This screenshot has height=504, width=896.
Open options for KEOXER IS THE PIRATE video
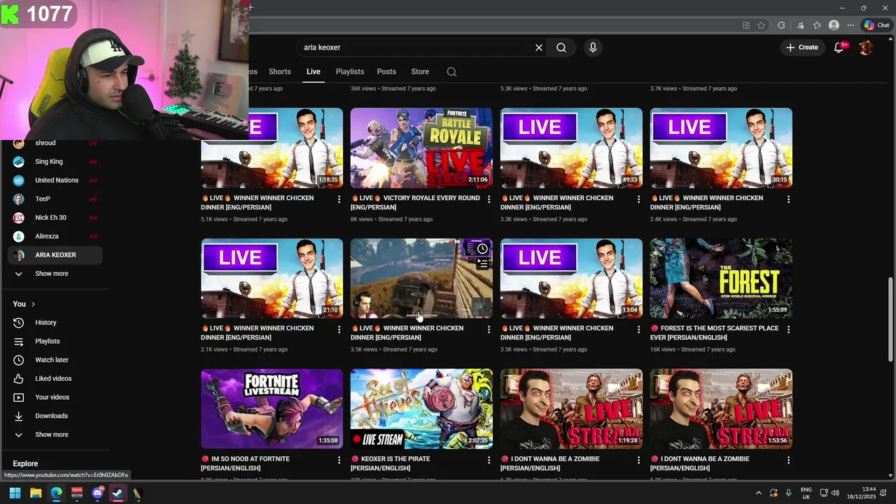(489, 461)
